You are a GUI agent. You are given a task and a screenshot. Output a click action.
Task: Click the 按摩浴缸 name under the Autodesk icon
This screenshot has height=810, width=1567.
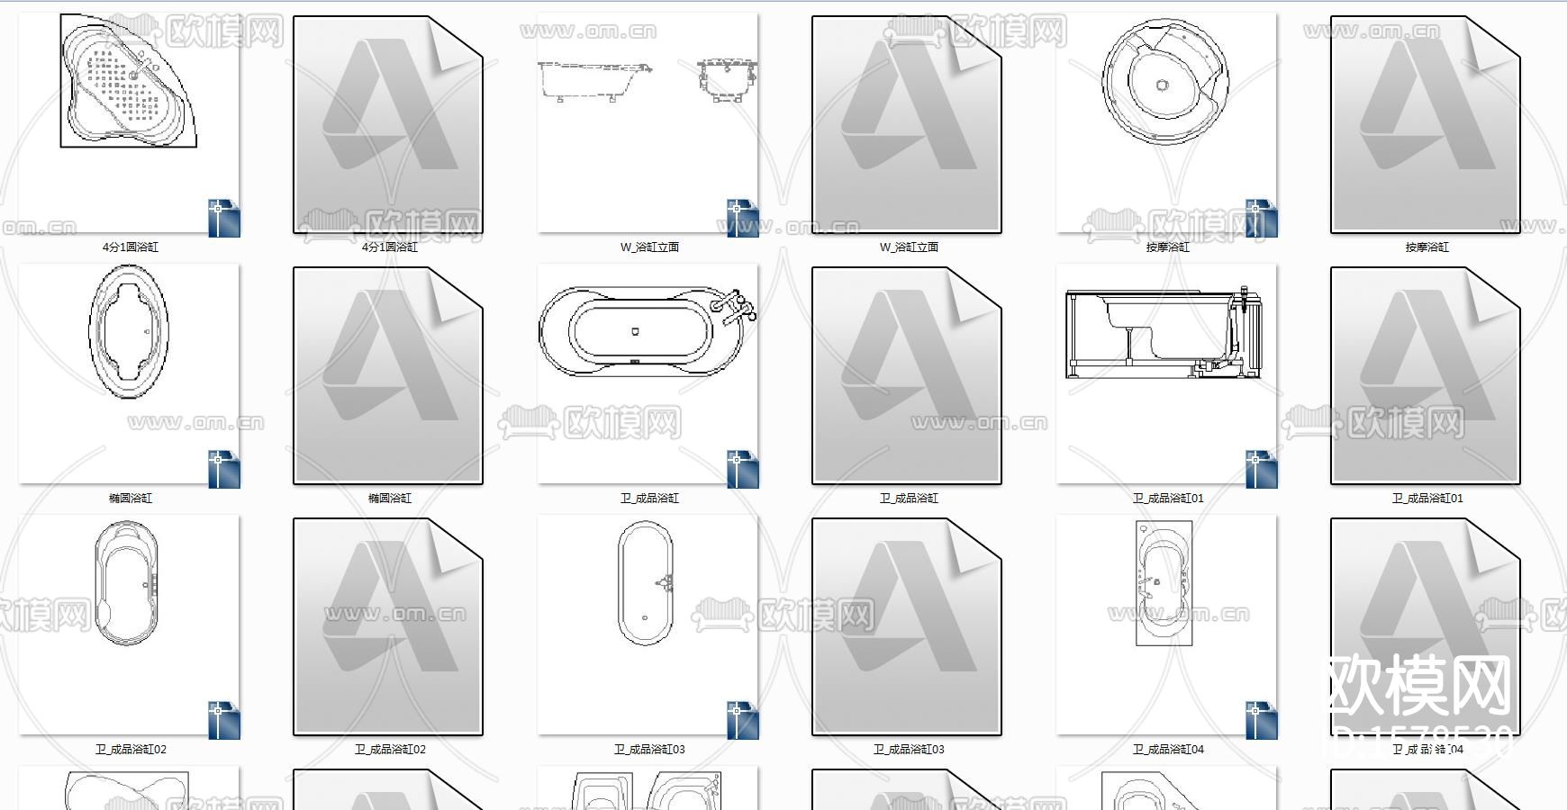pyautogui.click(x=1427, y=247)
